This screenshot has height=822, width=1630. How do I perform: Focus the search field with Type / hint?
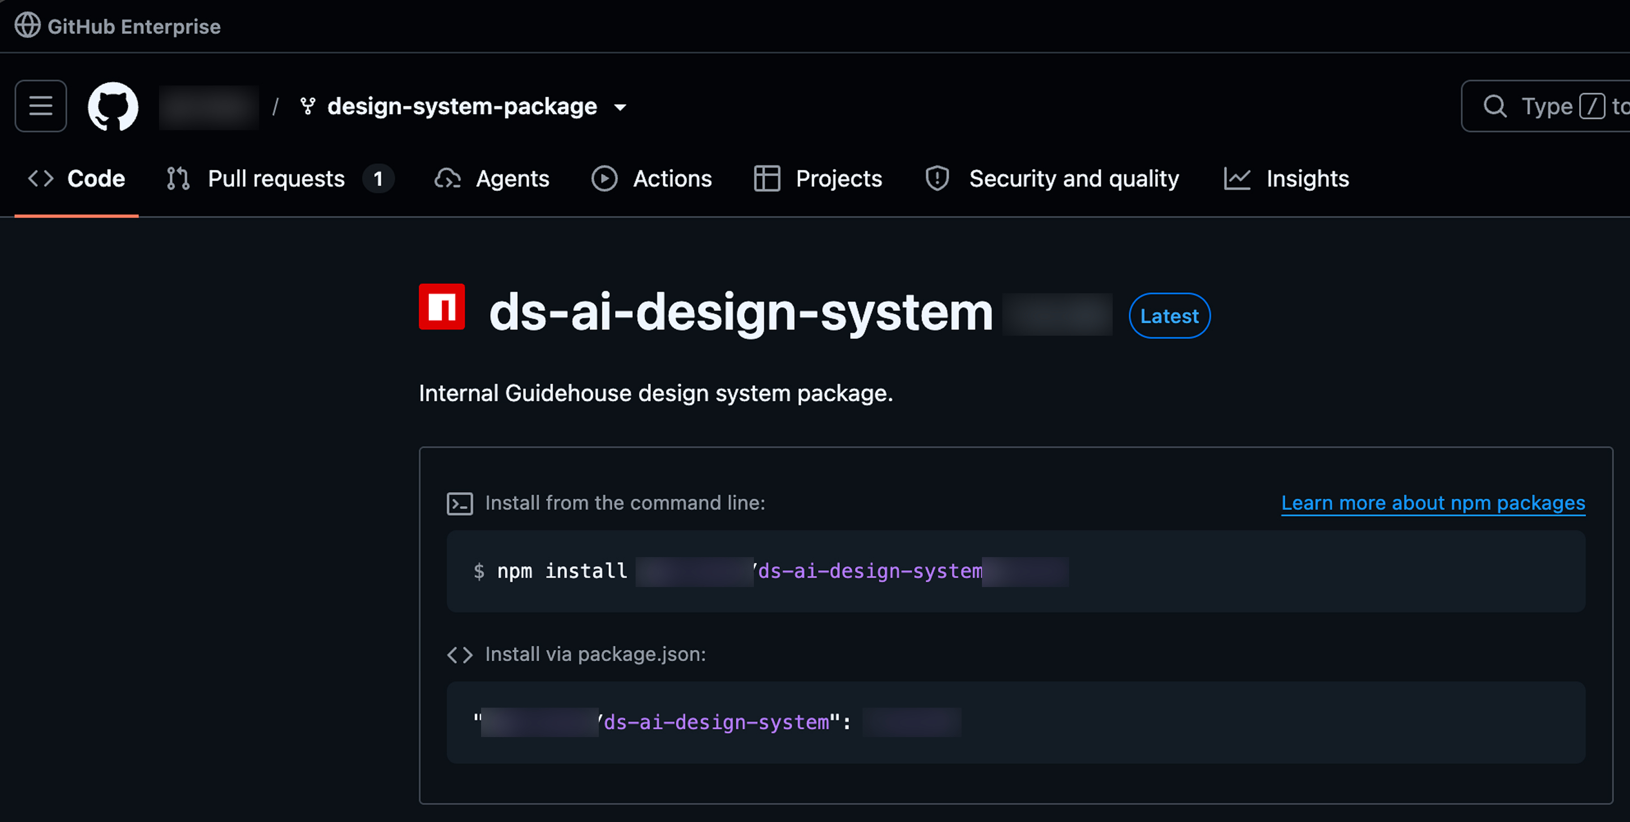[1545, 106]
